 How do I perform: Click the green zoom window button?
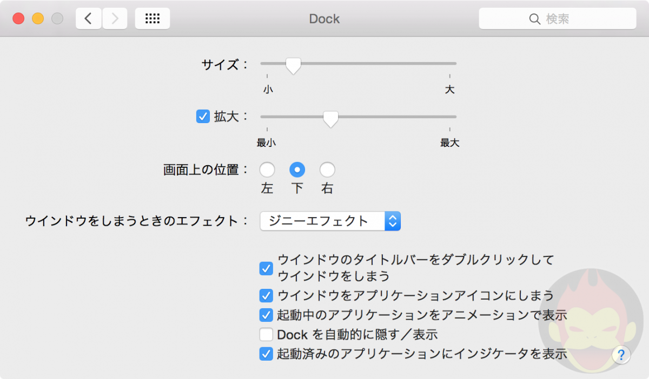click(x=57, y=17)
